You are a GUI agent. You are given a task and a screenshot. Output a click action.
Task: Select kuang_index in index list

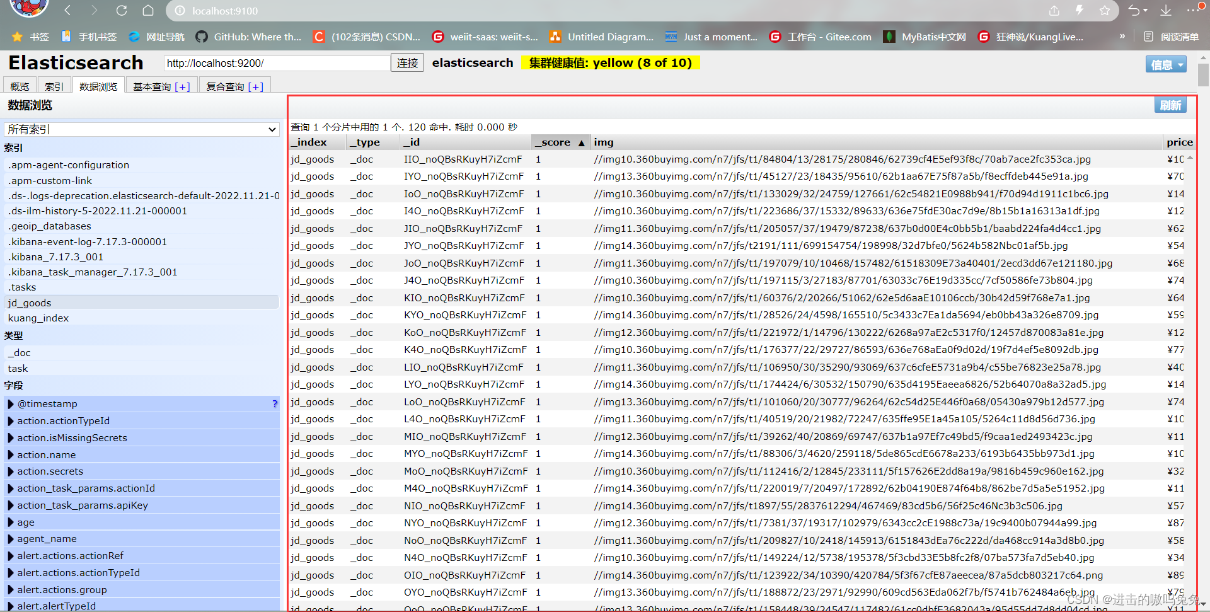[x=142, y=318]
